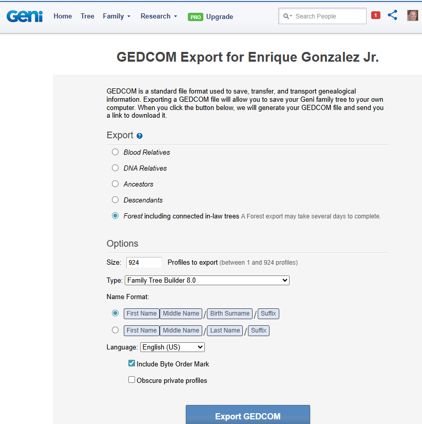This screenshot has height=424, width=422.
Task: Click the Upgrade link
Action: [220, 17]
